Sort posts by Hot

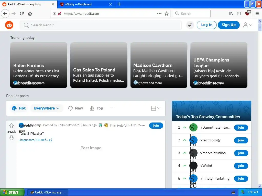click(19, 108)
